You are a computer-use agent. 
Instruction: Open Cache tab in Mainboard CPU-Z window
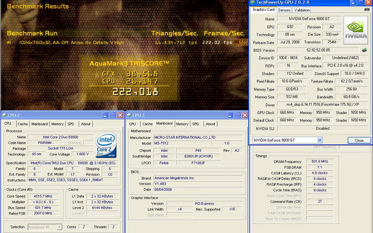[147, 124]
